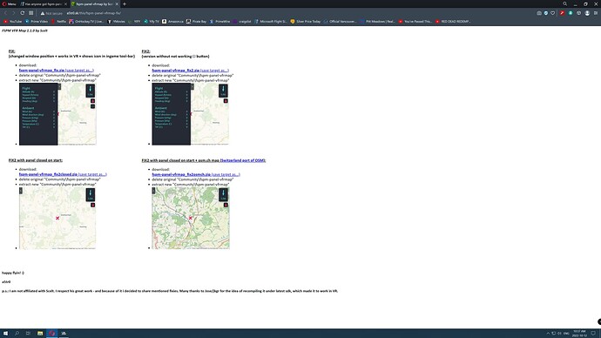Viewport: 601px width, 338px height.
Task: Click the Opera browser taskbar icon
Action: pyautogui.click(x=51, y=334)
